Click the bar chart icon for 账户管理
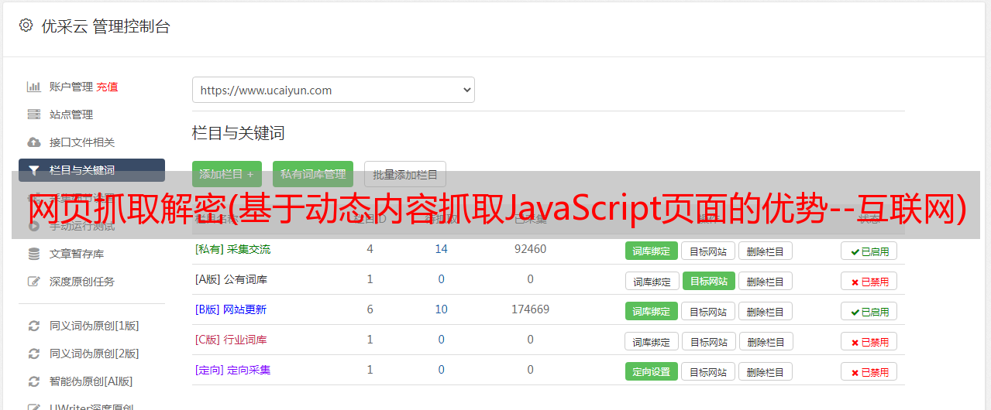The height and width of the screenshot is (410, 991). click(33, 87)
